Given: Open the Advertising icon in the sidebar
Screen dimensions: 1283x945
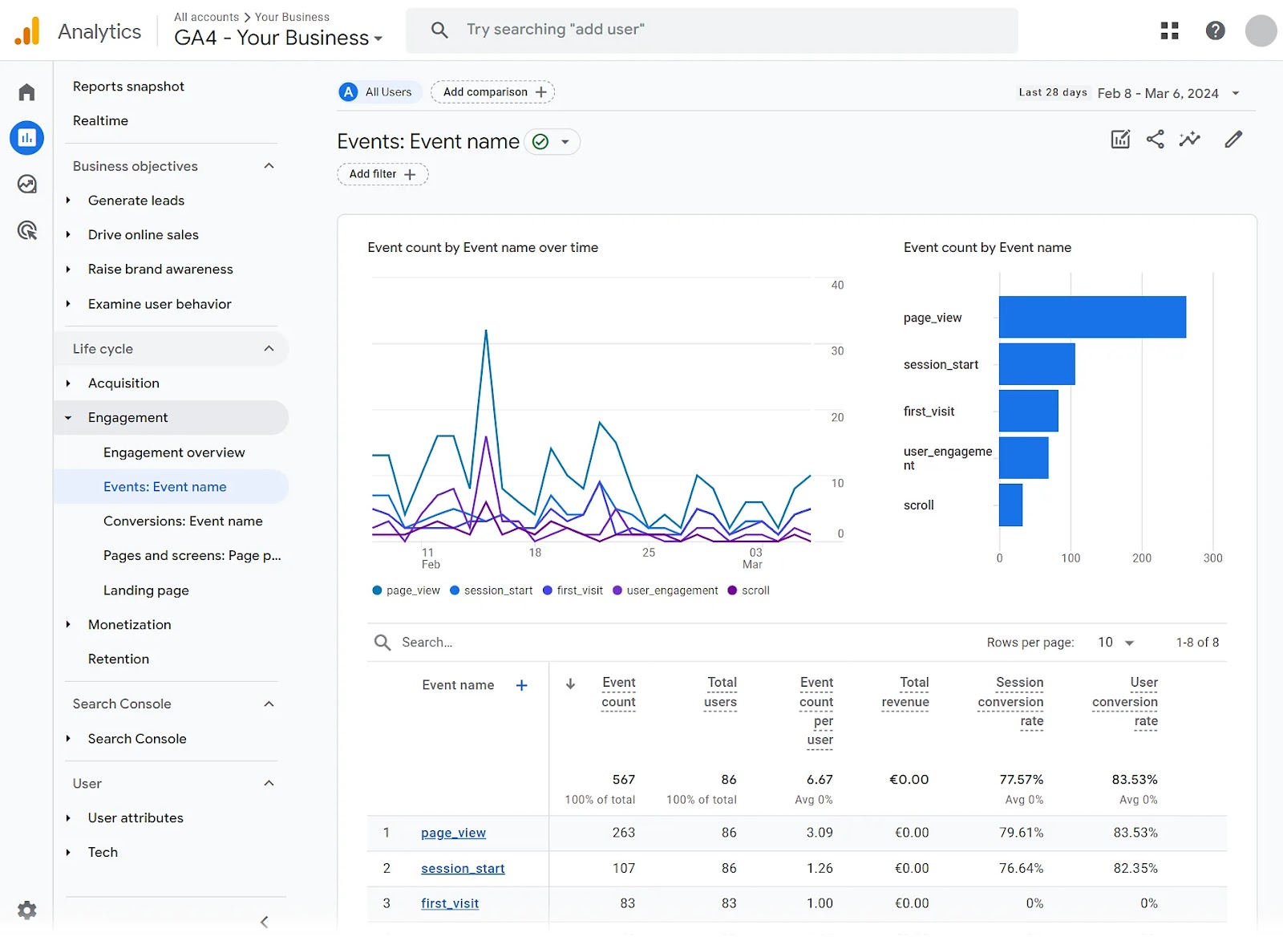Looking at the screenshot, I should [26, 230].
